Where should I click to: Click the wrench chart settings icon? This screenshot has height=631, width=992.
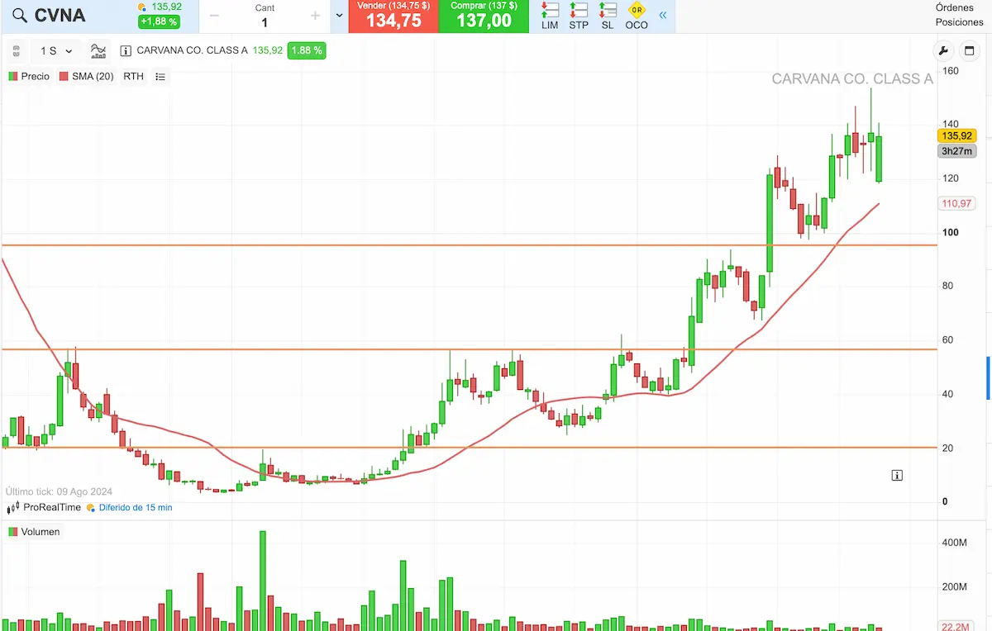(943, 51)
